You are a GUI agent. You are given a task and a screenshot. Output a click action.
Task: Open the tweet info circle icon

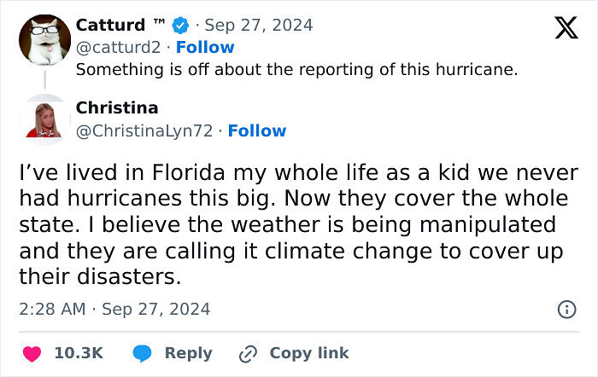point(566,310)
